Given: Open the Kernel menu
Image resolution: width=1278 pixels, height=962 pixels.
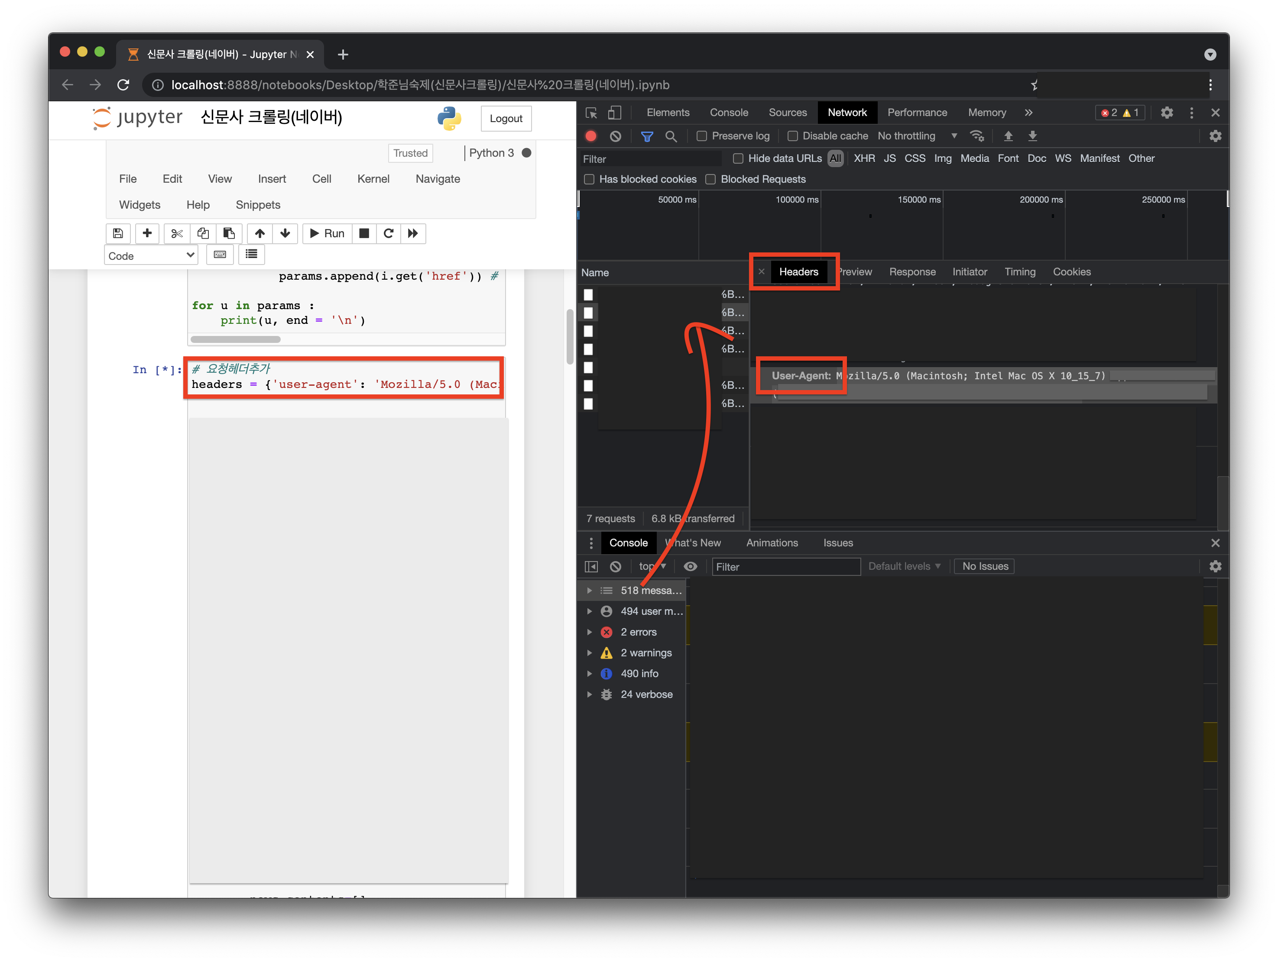Looking at the screenshot, I should [373, 179].
